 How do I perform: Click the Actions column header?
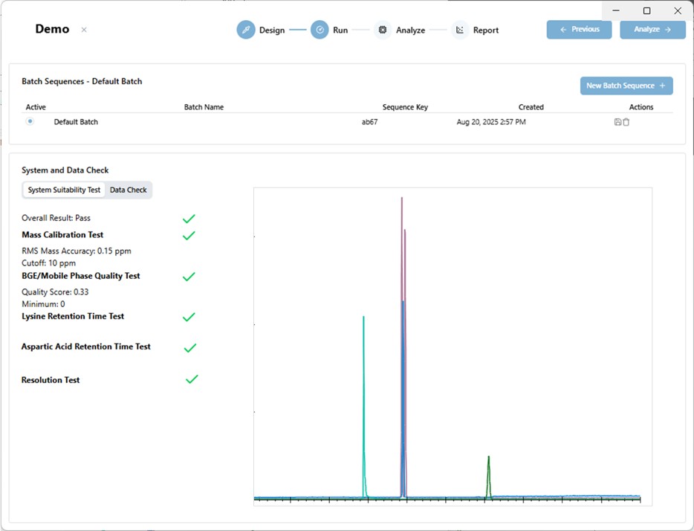[641, 107]
